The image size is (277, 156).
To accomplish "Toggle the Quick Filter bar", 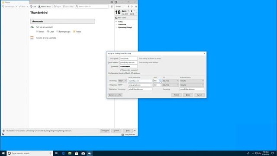I will point(68,6).
